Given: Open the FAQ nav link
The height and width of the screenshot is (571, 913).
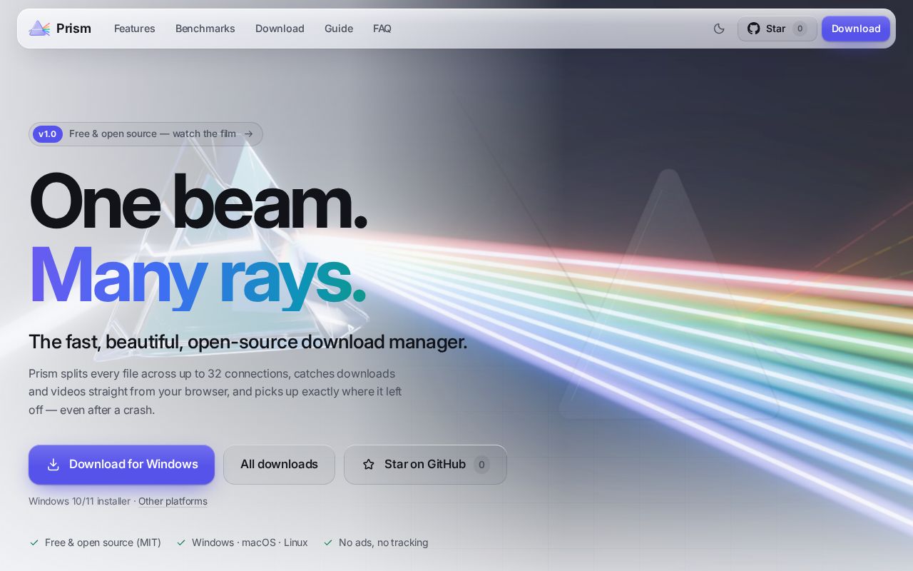Looking at the screenshot, I should pos(382,29).
